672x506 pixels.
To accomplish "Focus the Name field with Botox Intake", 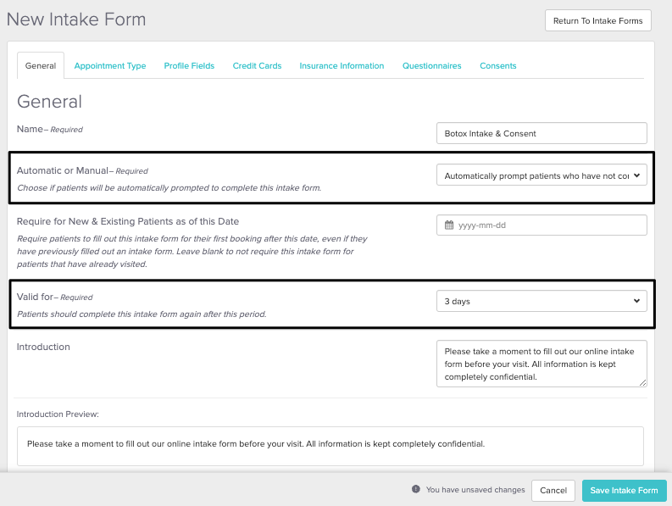I will 541,133.
